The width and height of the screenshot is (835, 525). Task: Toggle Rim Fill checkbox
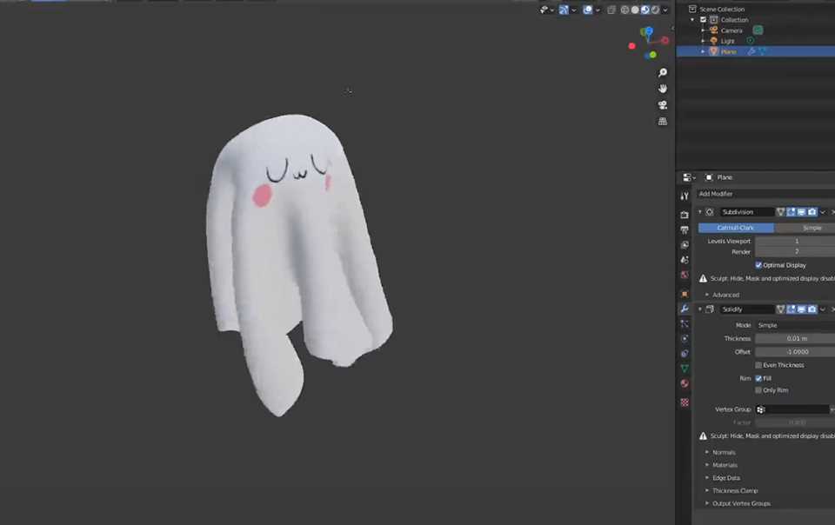[758, 378]
